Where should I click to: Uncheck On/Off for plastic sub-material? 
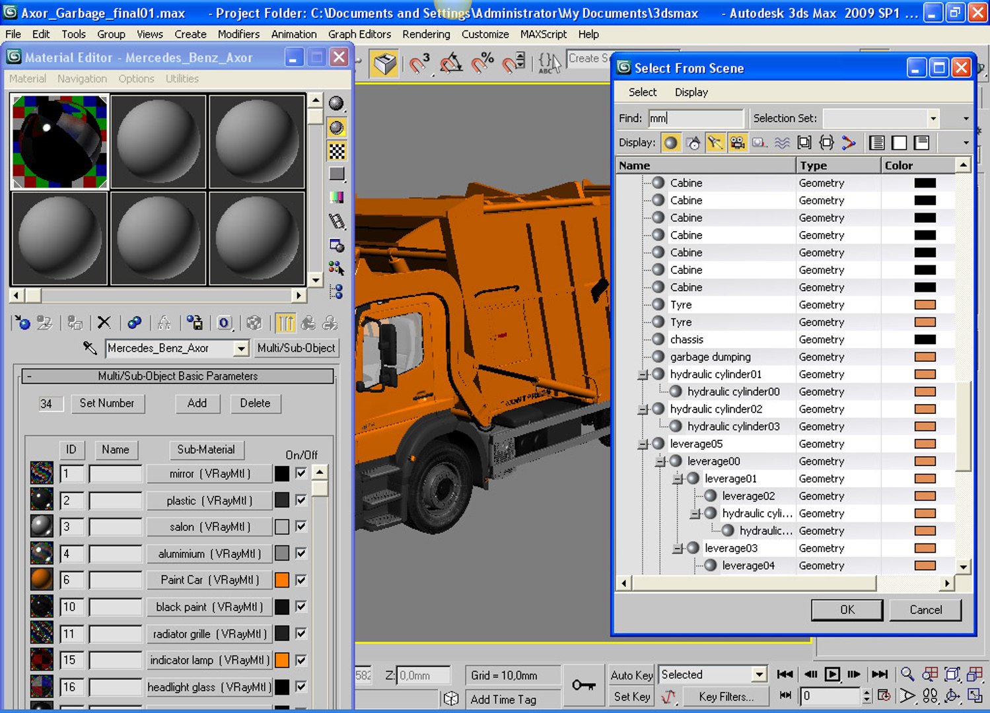pyautogui.click(x=301, y=500)
